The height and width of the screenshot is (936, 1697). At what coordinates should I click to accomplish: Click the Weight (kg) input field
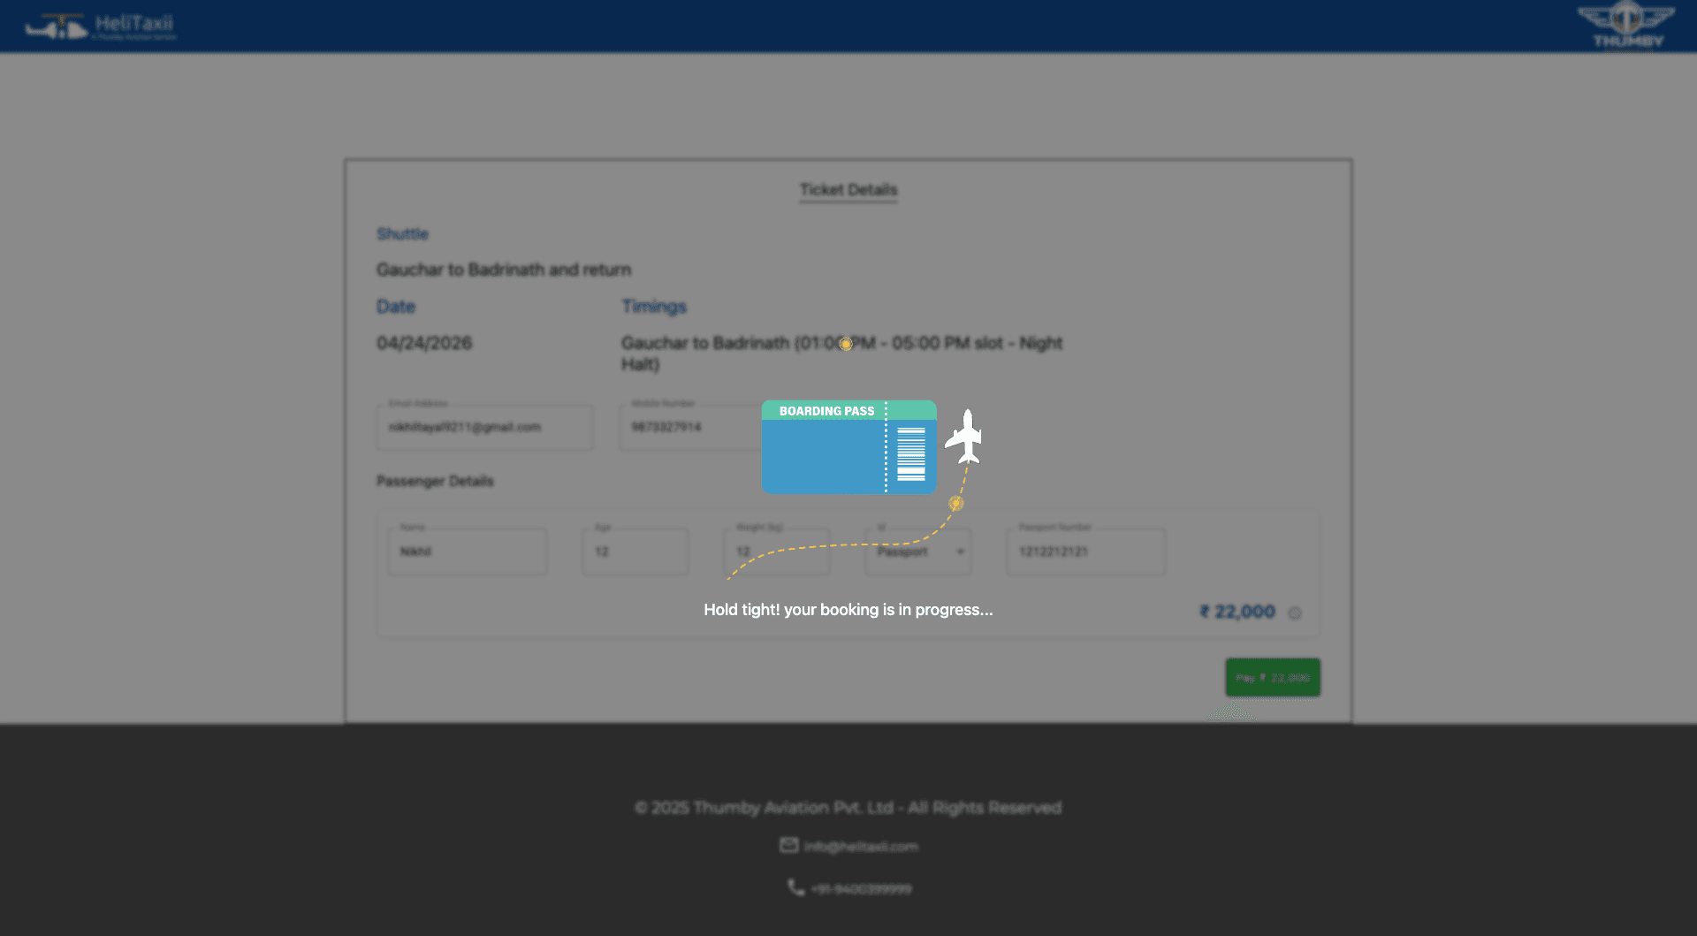point(776,552)
